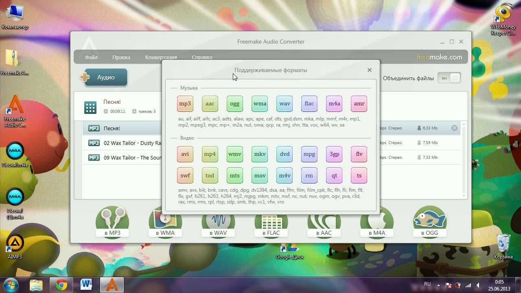Click the Аудио add button
Screen dimensions: 521x293
(x=104, y=77)
